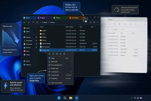Go forward with the right arrow

click(29, 22)
